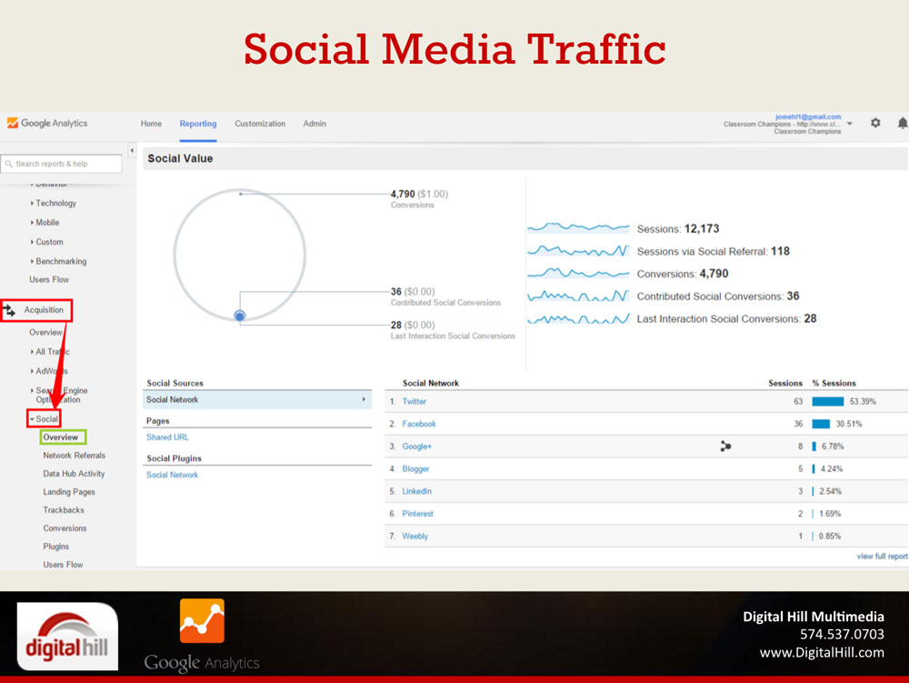Screen dimensions: 909x683
Task: Click the Google+ data hub icon
Action: coord(725,447)
